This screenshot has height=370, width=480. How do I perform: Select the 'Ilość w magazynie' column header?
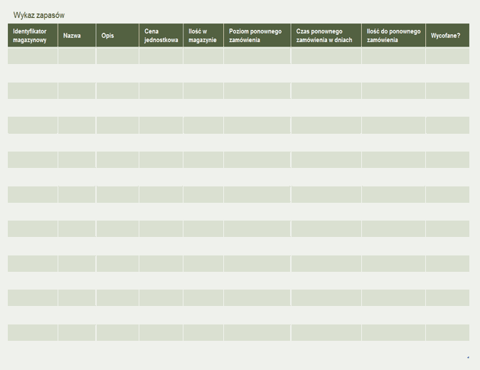[x=203, y=36]
